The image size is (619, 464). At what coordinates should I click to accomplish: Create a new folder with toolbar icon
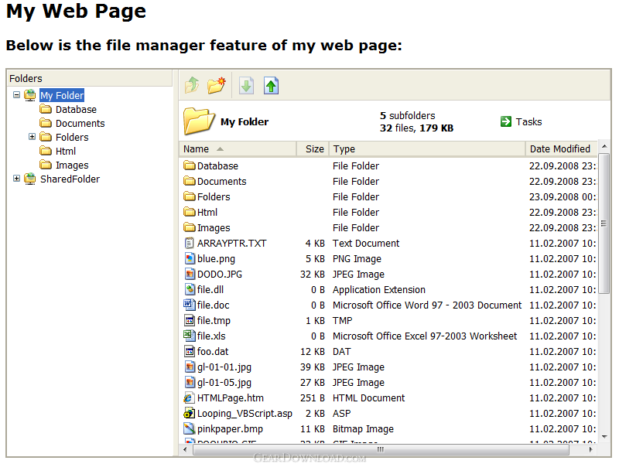216,86
